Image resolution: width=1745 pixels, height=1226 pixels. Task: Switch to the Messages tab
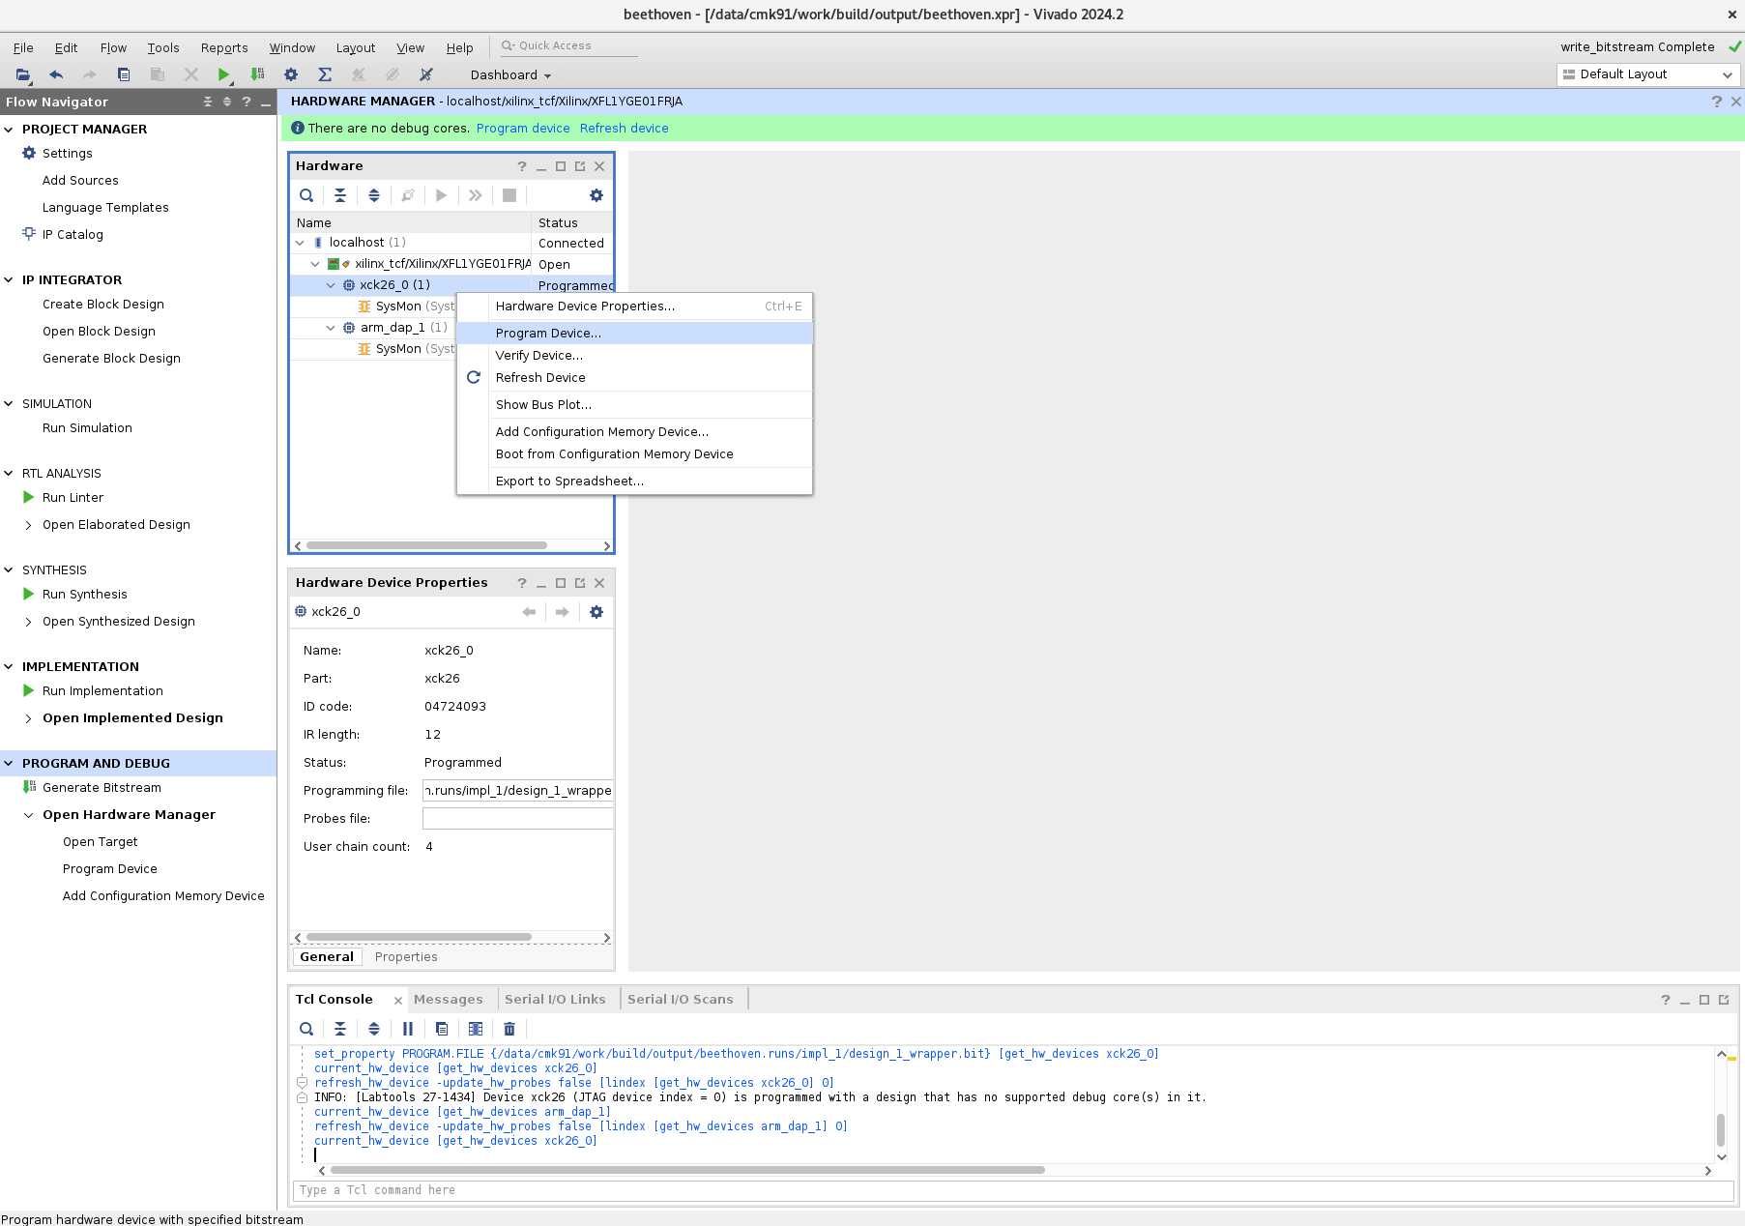click(449, 999)
